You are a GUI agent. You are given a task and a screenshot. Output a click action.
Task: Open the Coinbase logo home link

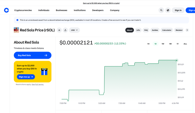(7, 10)
